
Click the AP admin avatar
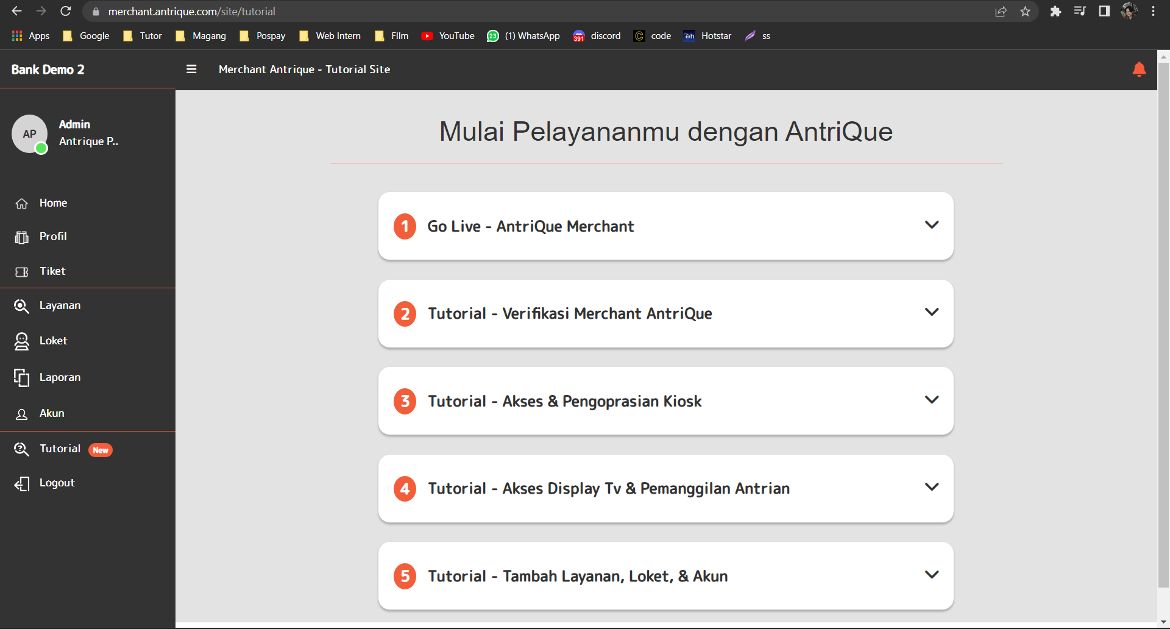tap(29, 133)
